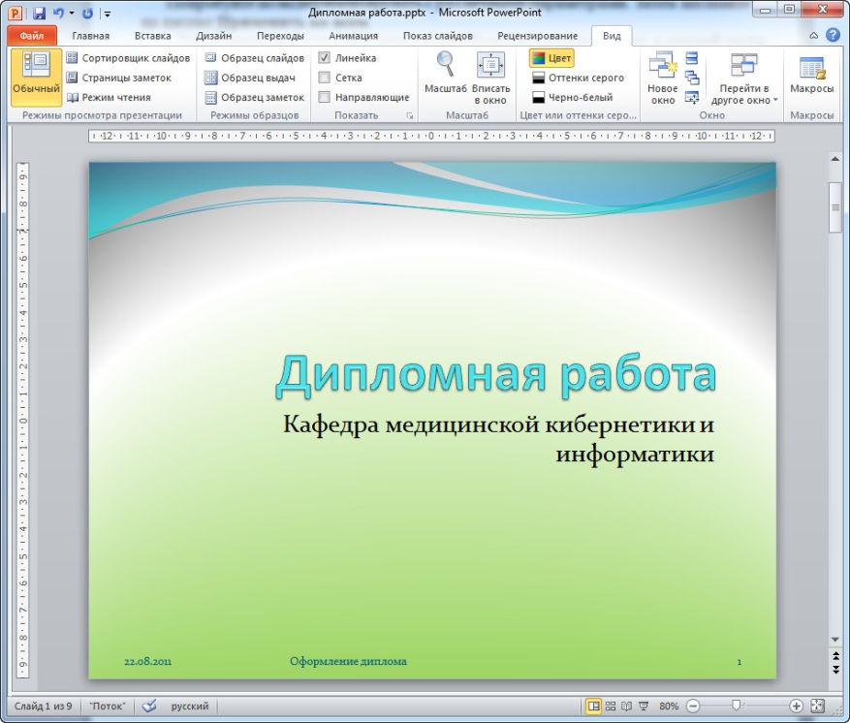Viewport: 850px width, 723px height.
Task: Redo the last action
Action: (87, 13)
